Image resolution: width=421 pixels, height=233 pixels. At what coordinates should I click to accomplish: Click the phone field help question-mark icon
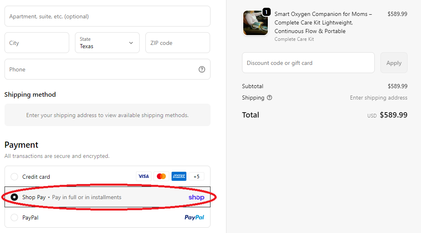pyautogui.click(x=201, y=69)
